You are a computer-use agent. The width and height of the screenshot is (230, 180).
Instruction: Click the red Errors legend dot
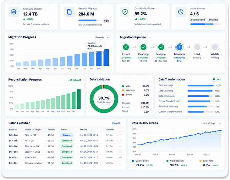(123, 95)
